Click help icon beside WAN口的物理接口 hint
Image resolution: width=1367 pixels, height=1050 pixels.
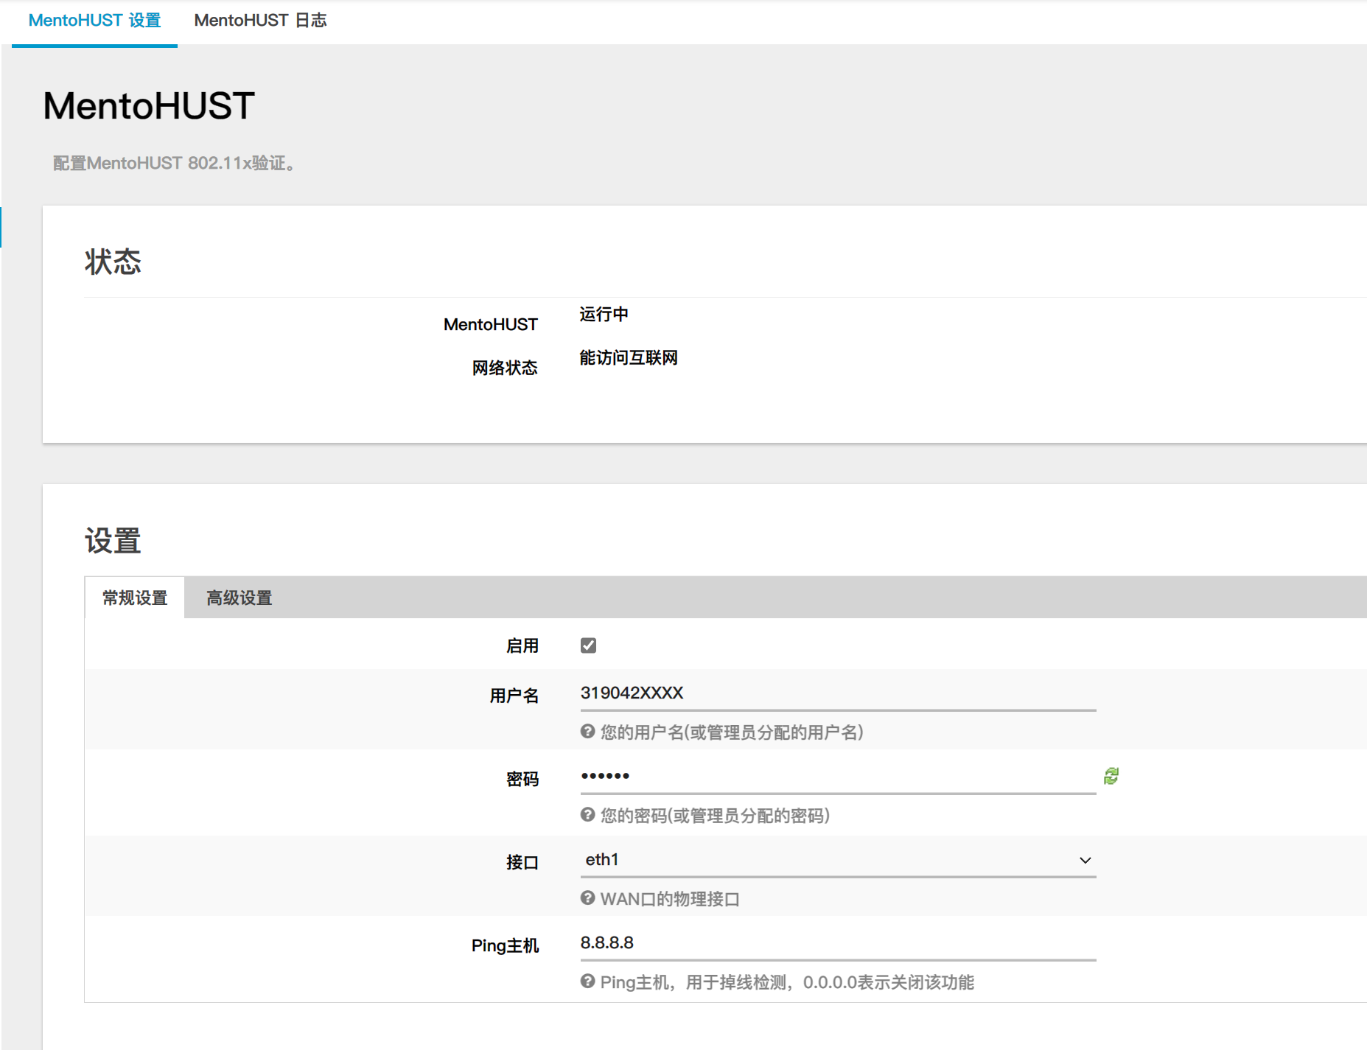tap(587, 898)
